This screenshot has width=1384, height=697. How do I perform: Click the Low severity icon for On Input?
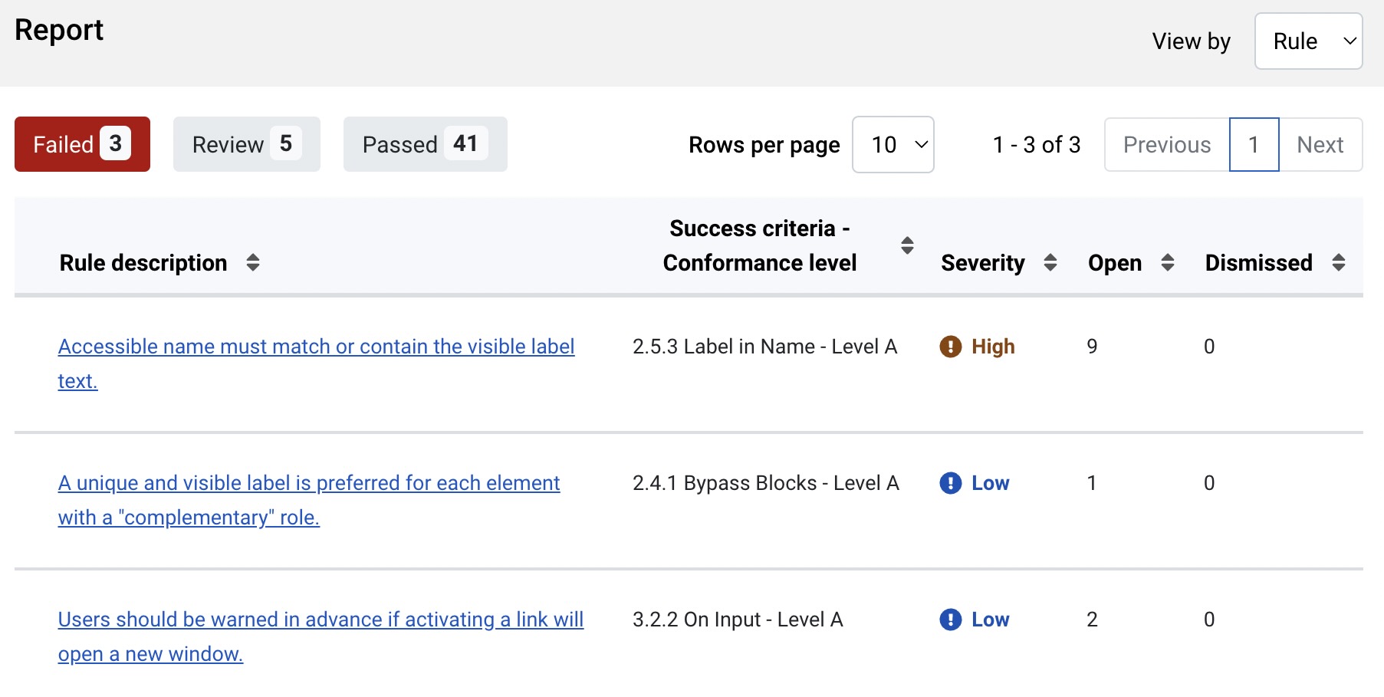951,620
